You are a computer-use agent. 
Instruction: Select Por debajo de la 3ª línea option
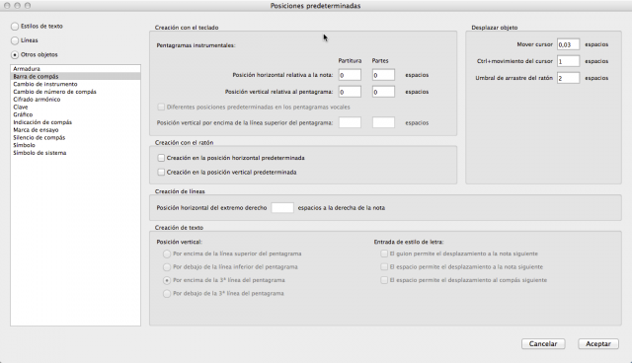click(x=167, y=294)
